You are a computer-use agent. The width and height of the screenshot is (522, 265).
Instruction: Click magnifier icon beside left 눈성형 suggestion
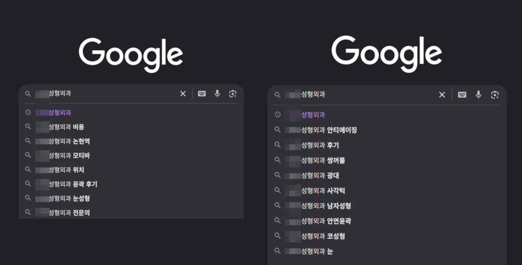coord(28,198)
